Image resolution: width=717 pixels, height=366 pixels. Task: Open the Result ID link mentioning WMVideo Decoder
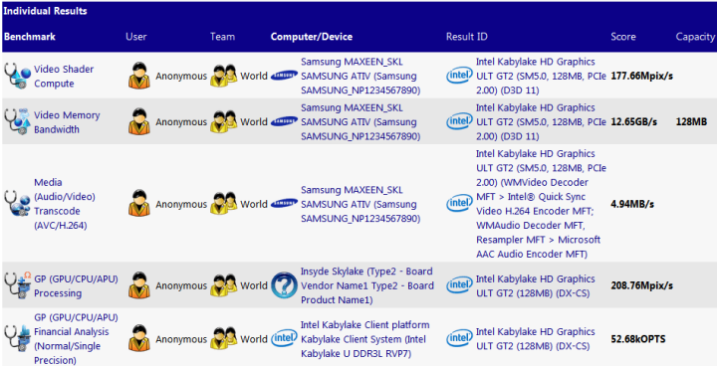pos(541,204)
